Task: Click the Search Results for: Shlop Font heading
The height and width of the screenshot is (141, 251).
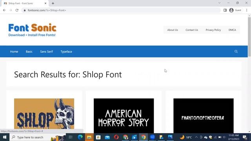Action: [x=68, y=74]
